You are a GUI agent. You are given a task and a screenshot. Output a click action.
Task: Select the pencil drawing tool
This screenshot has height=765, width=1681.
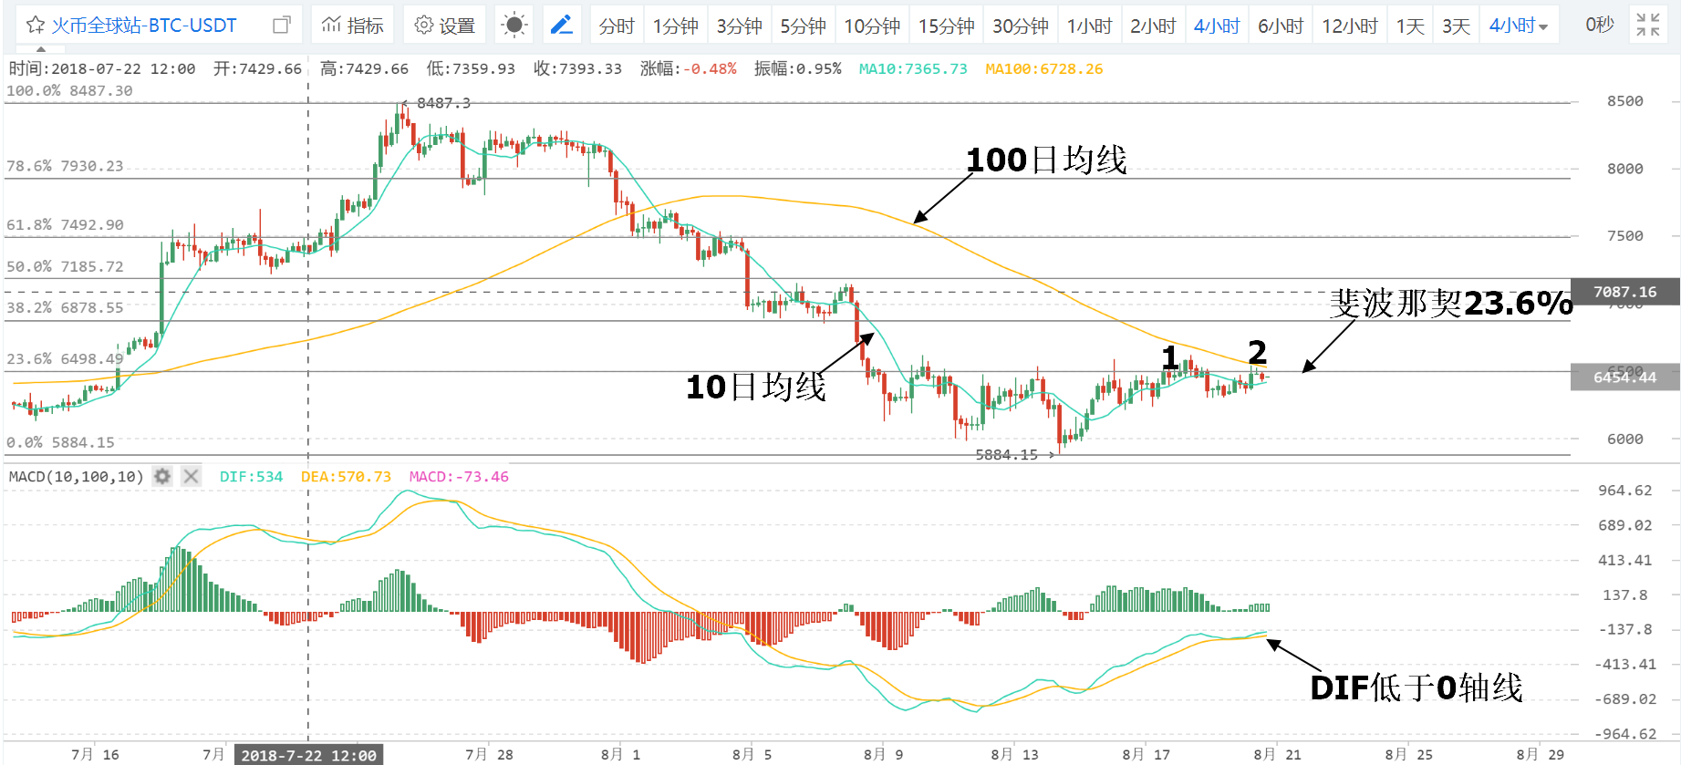[562, 26]
